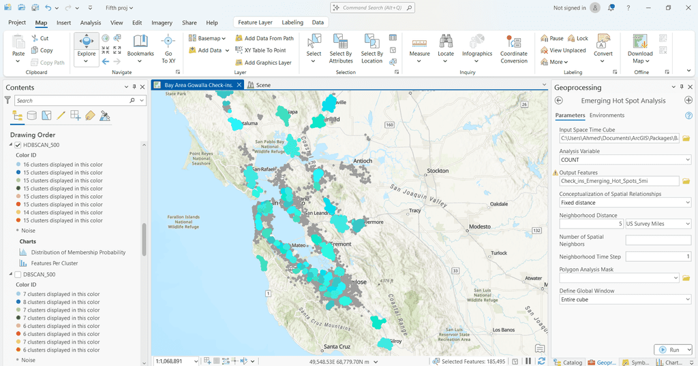Switch to the Scene view tab
This screenshot has height=366, width=698.
(x=259, y=85)
